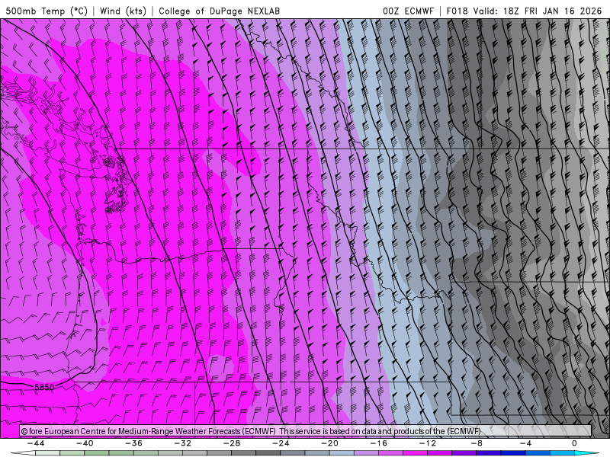Select the -44 color scale label
This screenshot has height=457, width=610.
coord(36,443)
